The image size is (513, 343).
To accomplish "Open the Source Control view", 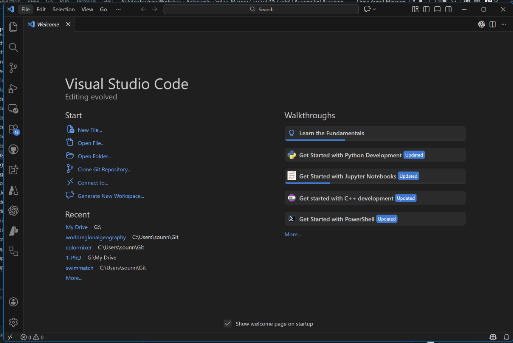I will click(x=13, y=68).
